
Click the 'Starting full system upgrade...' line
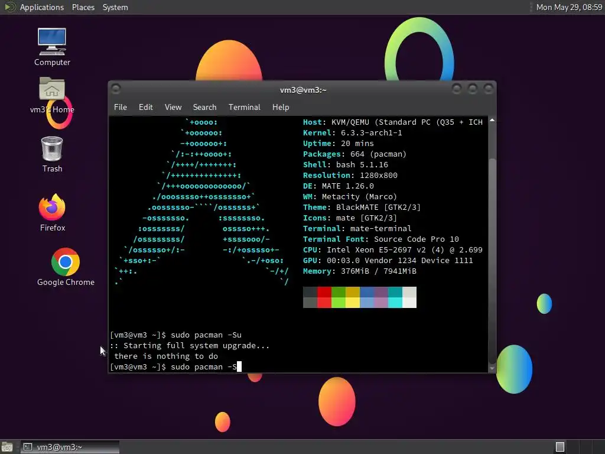[190, 346]
